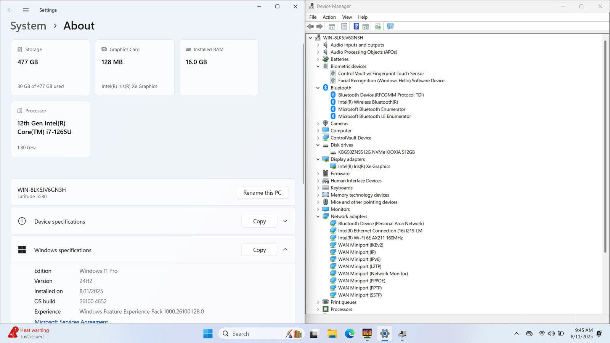Click Update device driver toolbar icon
Screen dimensions: 610x343
tap(378, 27)
